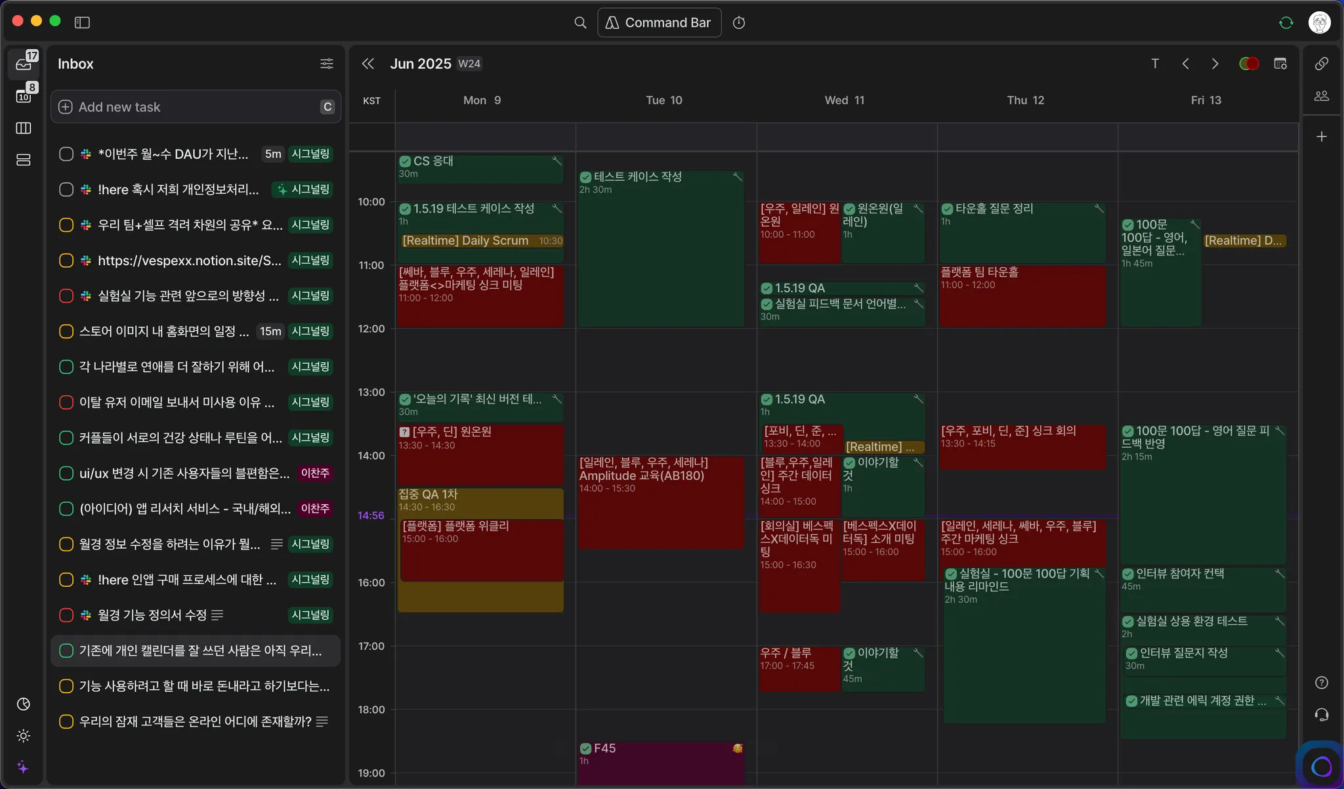This screenshot has width=1344, height=789.
Task: Toggle the sidebar panel icon in title bar
Action: pos(82,23)
